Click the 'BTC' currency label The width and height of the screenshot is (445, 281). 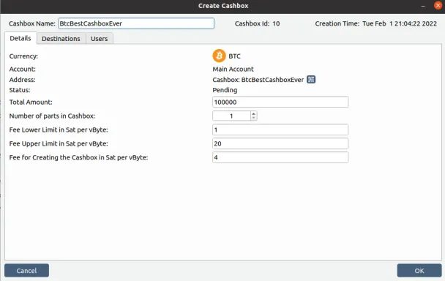coord(234,56)
